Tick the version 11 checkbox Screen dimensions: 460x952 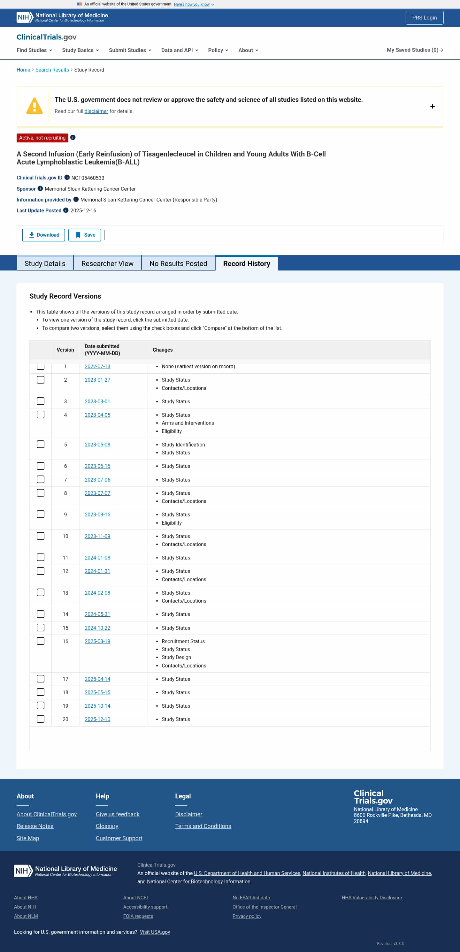(41, 557)
